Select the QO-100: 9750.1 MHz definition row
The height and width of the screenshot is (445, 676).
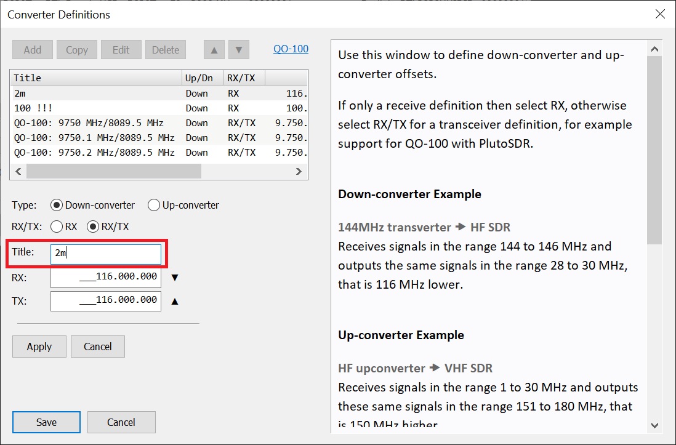94,138
